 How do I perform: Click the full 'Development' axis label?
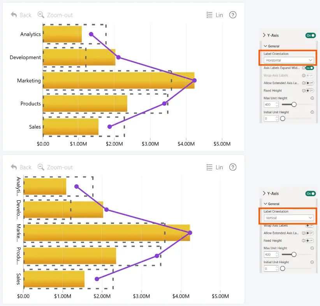[25, 57]
